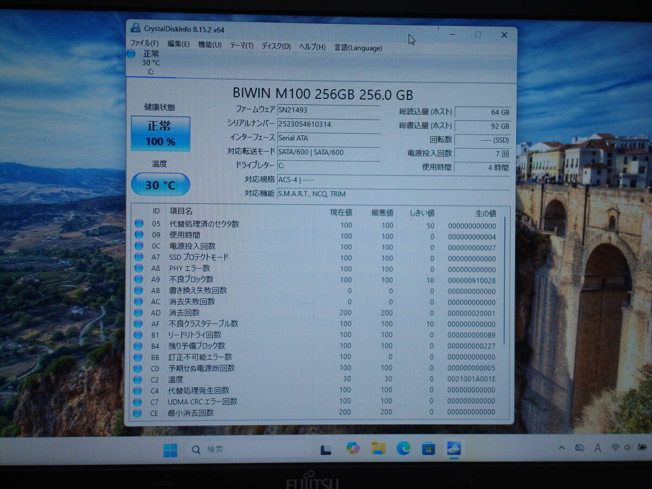Click status icon for C4 代替処理発生回数 row

(x=139, y=390)
